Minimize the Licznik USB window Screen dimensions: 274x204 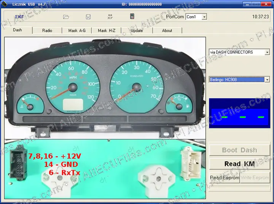(247, 4)
